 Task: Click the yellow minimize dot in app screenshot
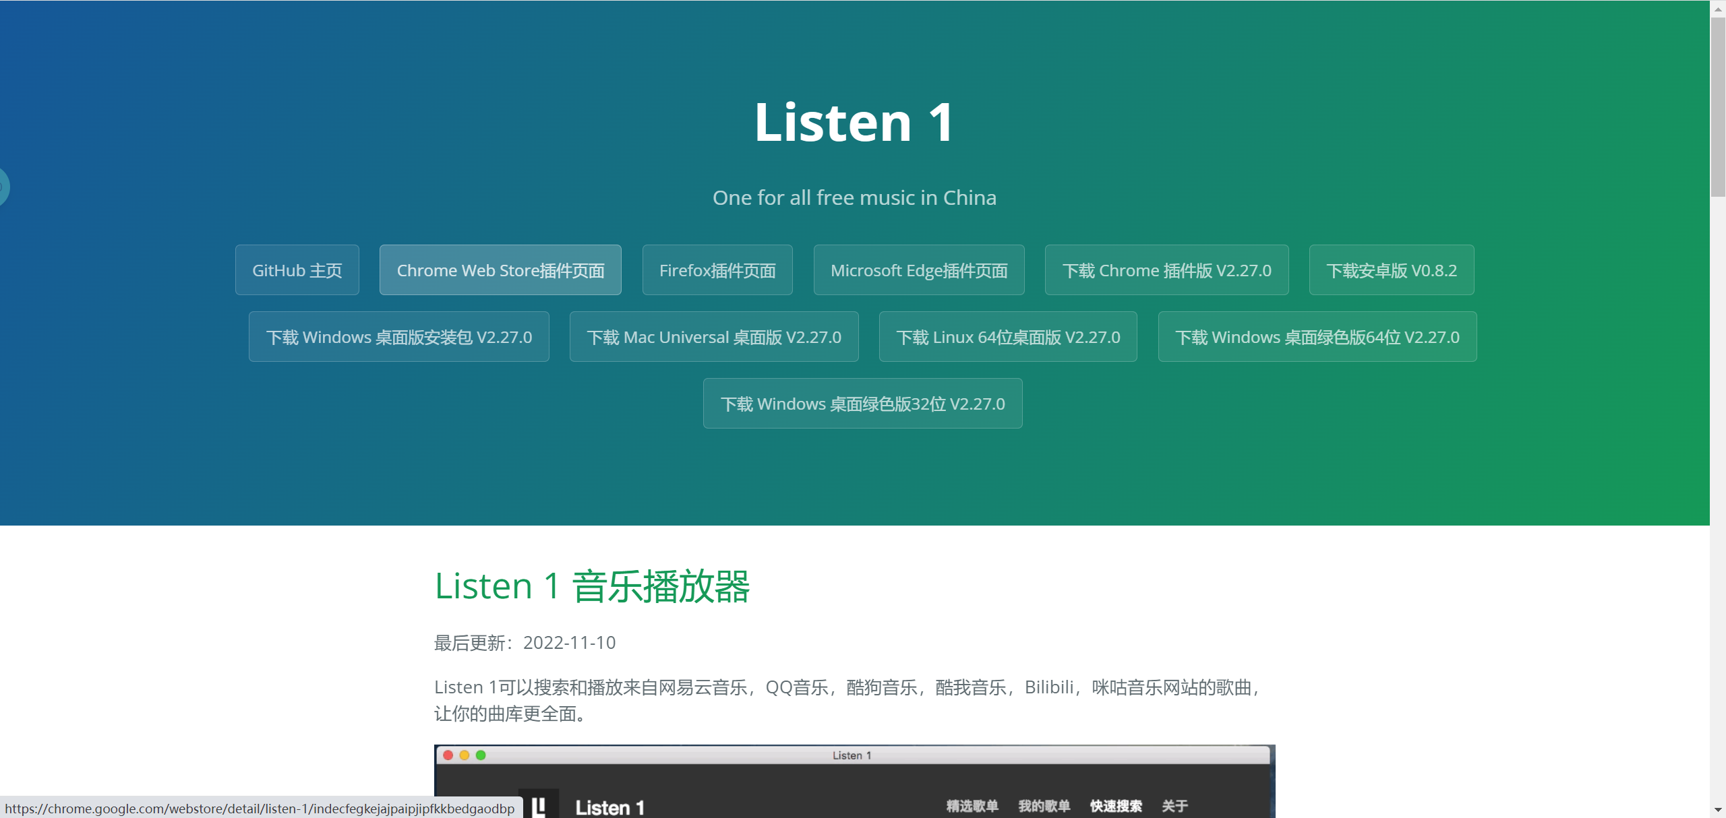pos(465,755)
